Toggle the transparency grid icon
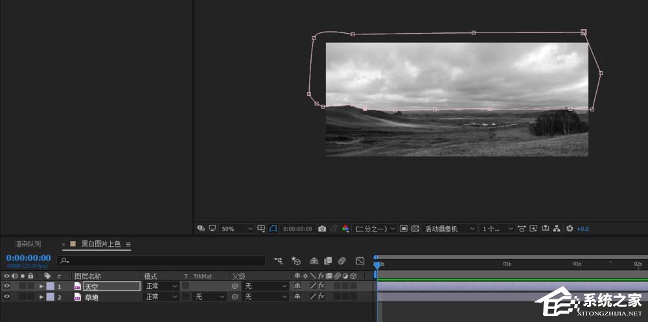This screenshot has width=648, height=322. click(415, 229)
